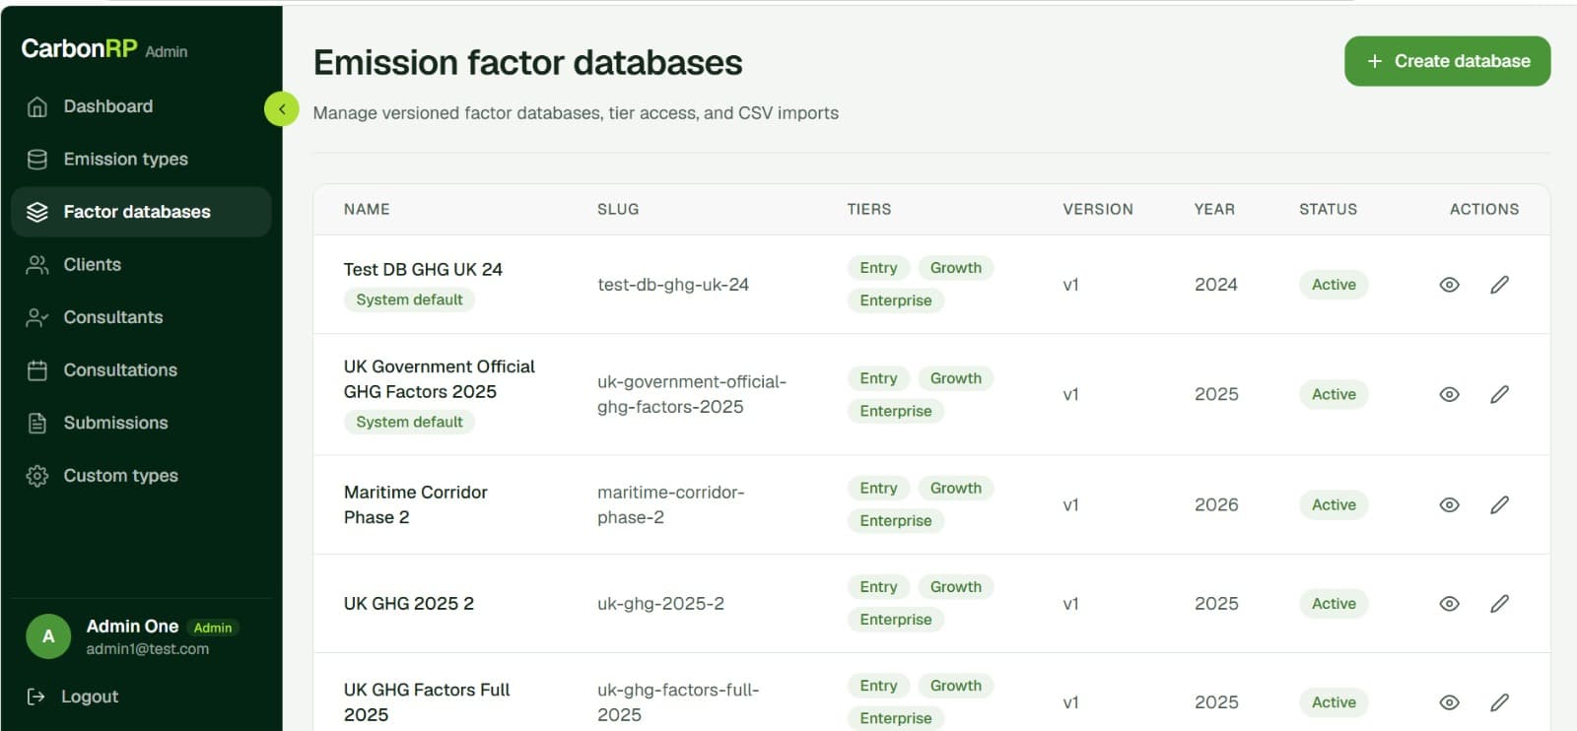Click the Logout icon
The width and height of the screenshot is (1577, 731).
click(36, 697)
